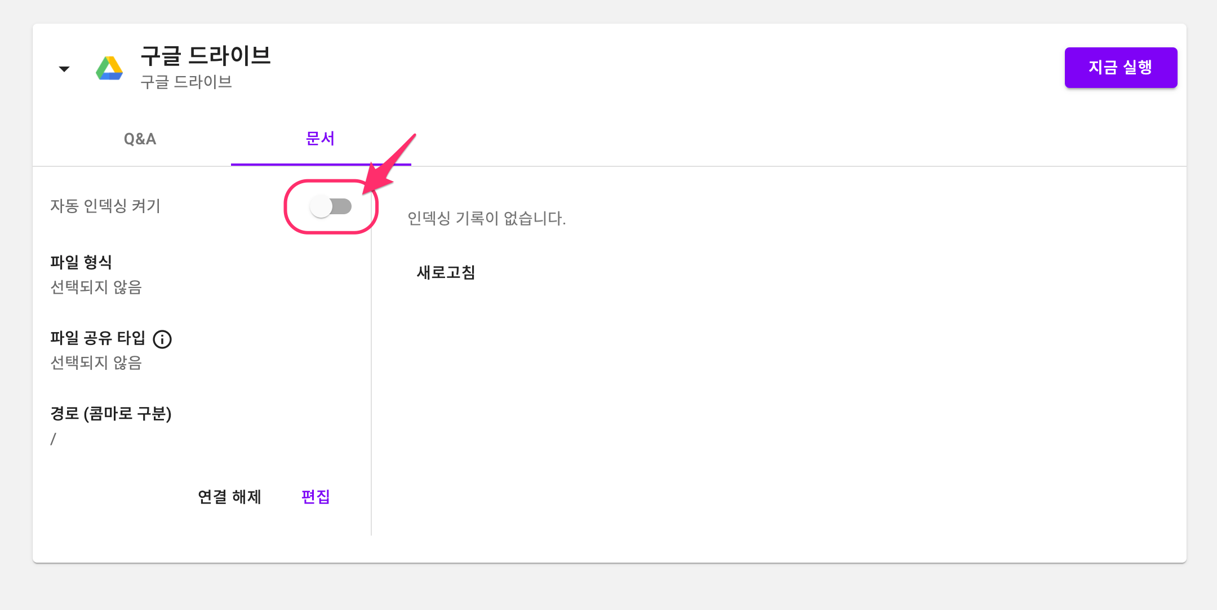Click the large 구글 드라이브 heading
The image size is (1217, 610).
pos(206,56)
